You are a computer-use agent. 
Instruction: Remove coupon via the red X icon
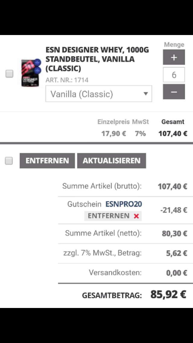[136, 216]
